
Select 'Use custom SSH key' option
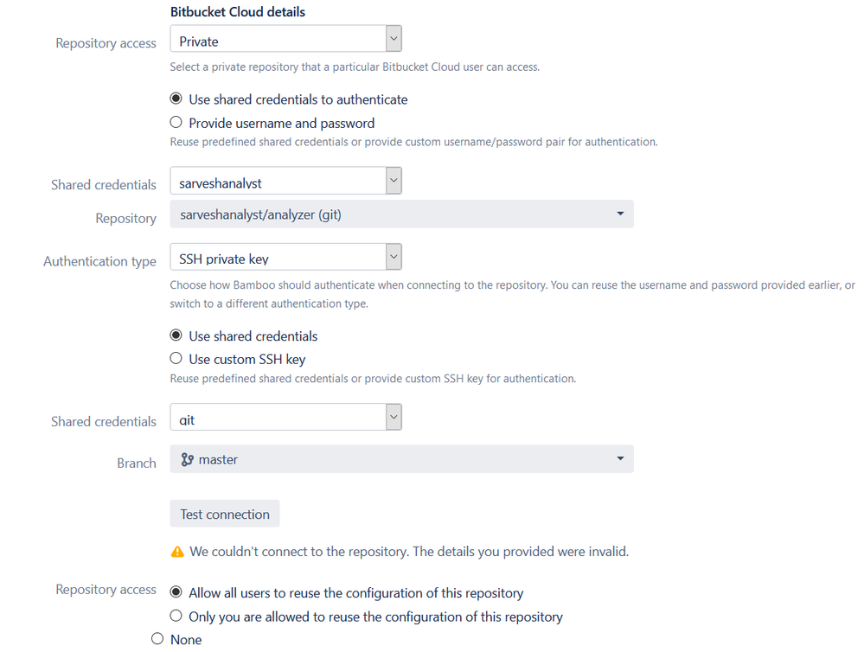coord(176,358)
